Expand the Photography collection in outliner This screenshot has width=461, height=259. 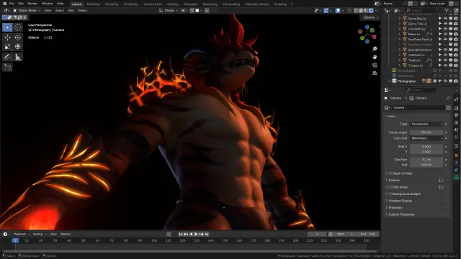click(389, 81)
